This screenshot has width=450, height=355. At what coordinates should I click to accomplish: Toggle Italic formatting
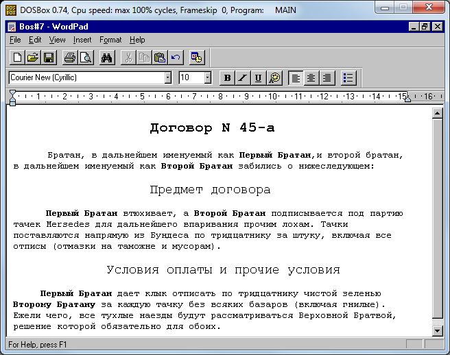[x=243, y=77]
